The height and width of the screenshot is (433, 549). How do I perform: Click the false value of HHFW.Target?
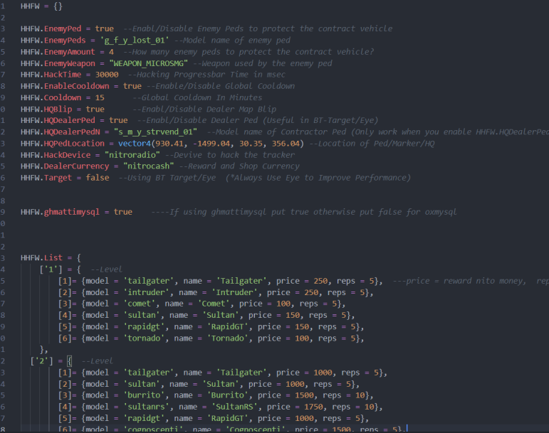(x=98, y=178)
